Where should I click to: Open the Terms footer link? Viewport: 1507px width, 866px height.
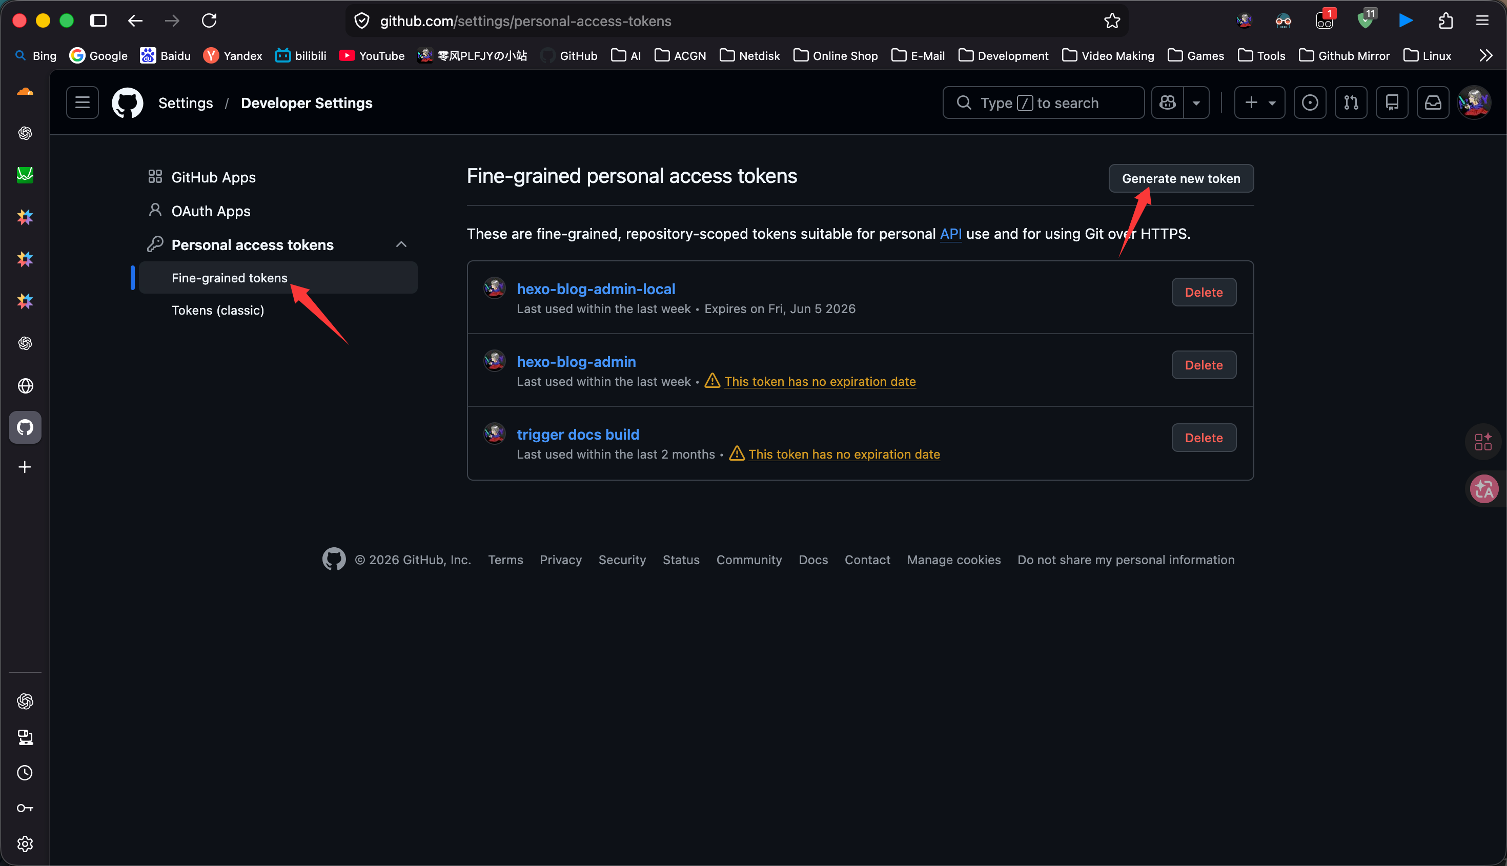506,560
